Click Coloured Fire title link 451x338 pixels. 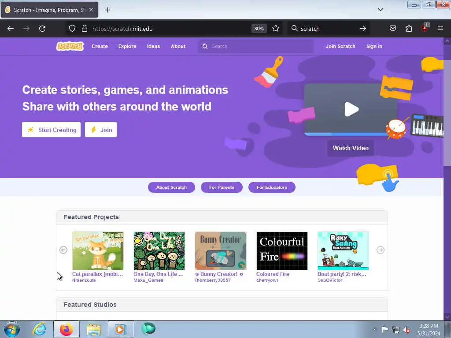click(x=273, y=274)
